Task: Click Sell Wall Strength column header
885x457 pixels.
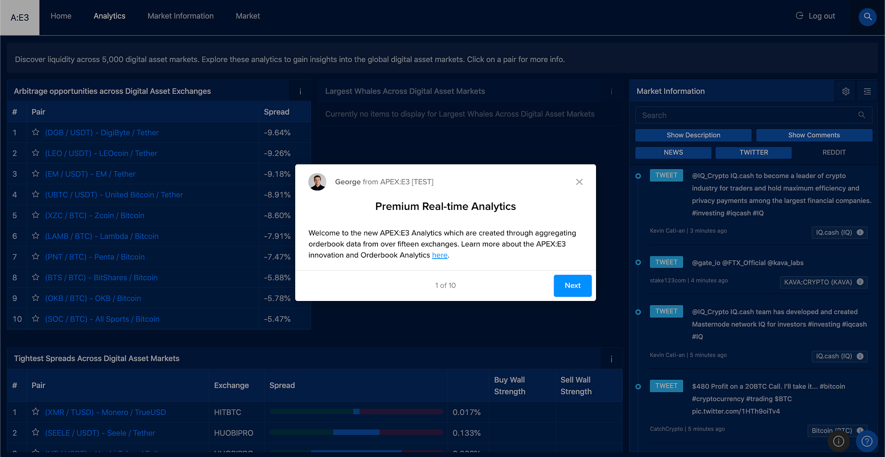Action: tap(576, 386)
